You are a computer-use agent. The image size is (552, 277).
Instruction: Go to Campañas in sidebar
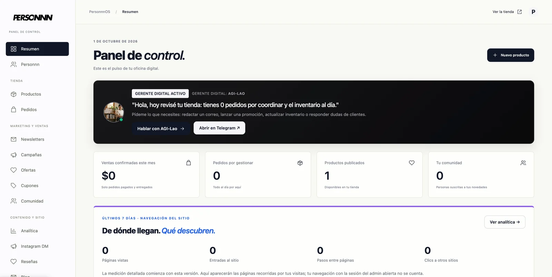[37, 155]
